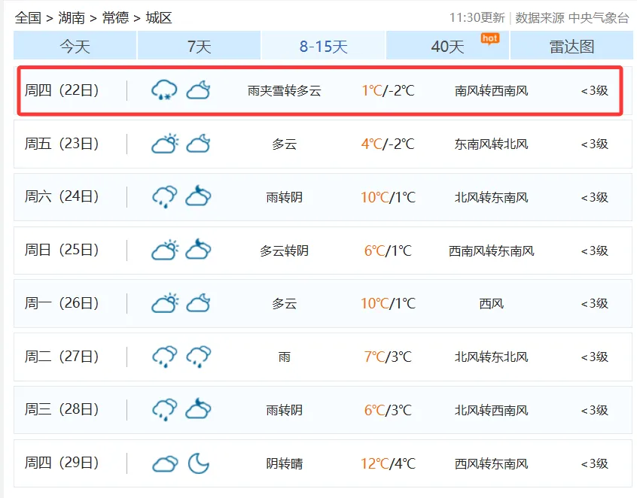Viewport: 637px width, 498px height.
Task: Select the 周日 (25日) date label
Action: pyautogui.click(x=61, y=250)
